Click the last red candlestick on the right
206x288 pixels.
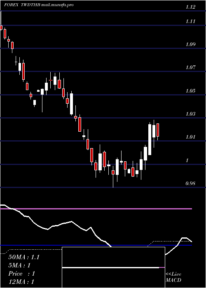click(158, 130)
